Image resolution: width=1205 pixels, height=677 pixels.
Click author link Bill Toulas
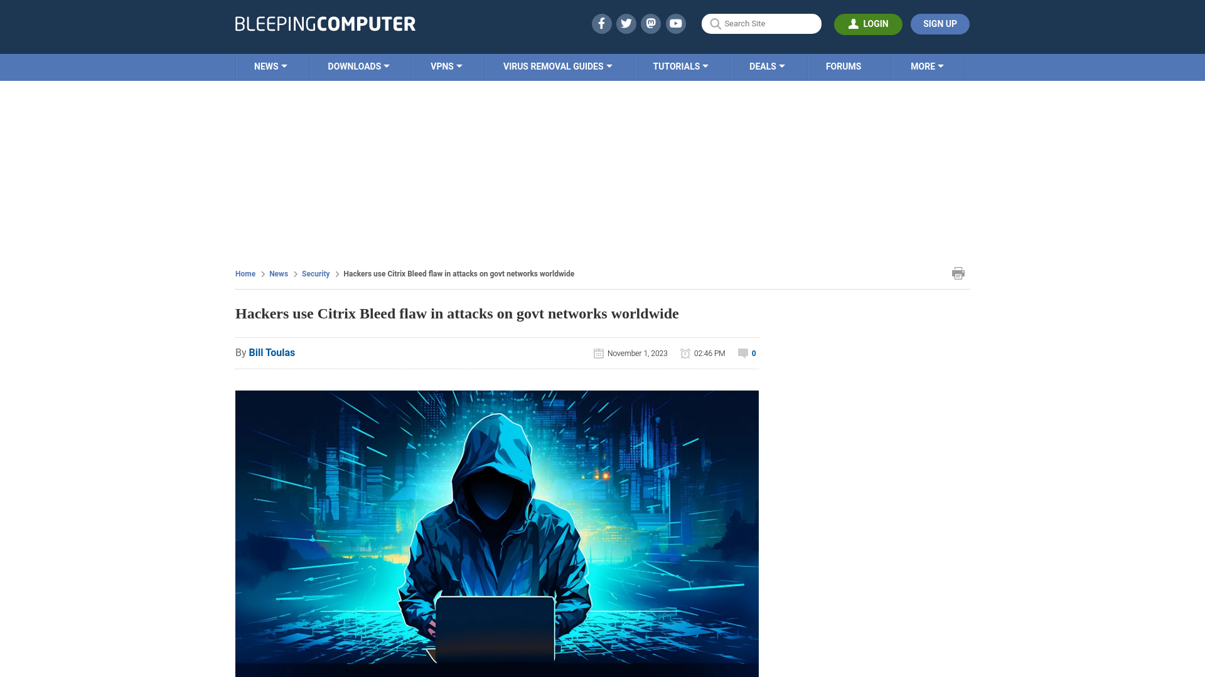pos(272,352)
